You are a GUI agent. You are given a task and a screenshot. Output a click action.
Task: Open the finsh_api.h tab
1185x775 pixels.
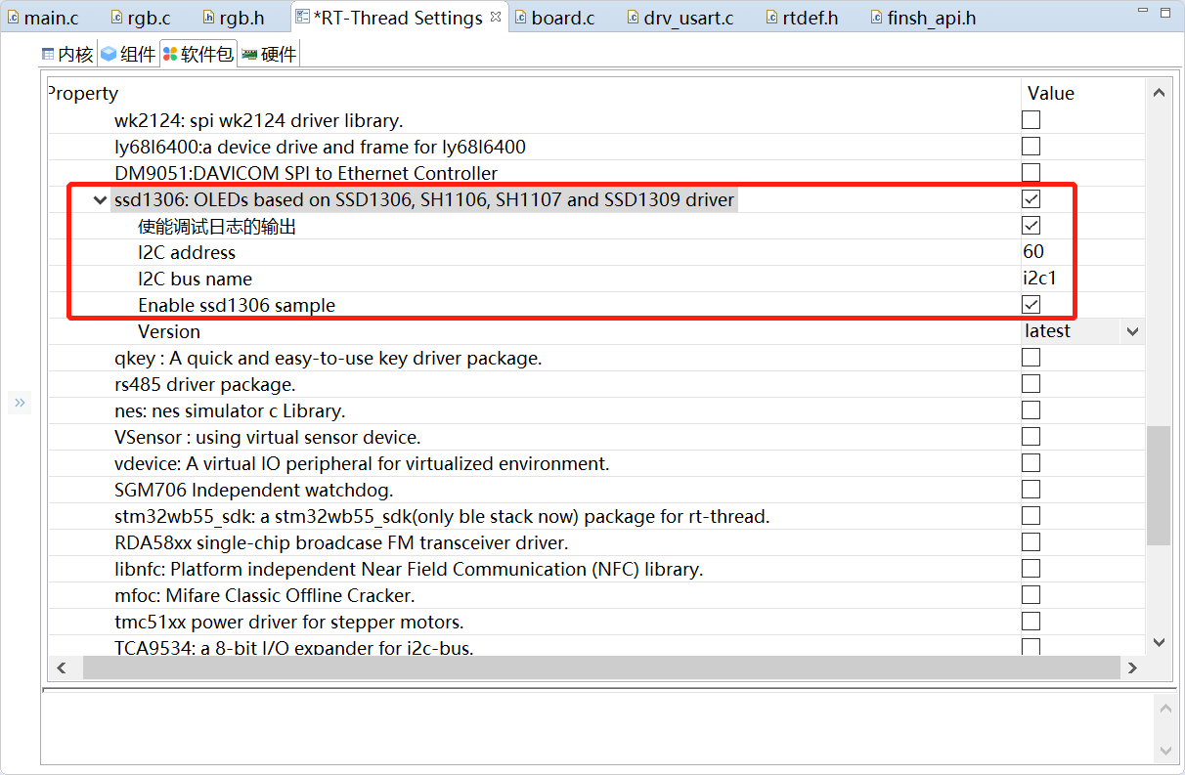click(x=922, y=18)
